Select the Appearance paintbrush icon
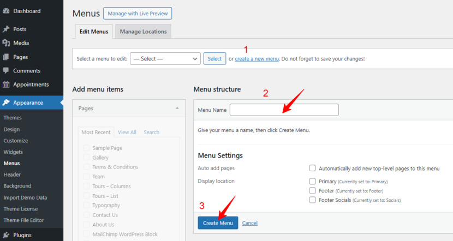 pos(6,103)
